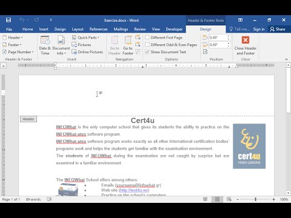Click Footer from Bottom value field
The image size is (291, 218).
pyautogui.click(x=218, y=45)
